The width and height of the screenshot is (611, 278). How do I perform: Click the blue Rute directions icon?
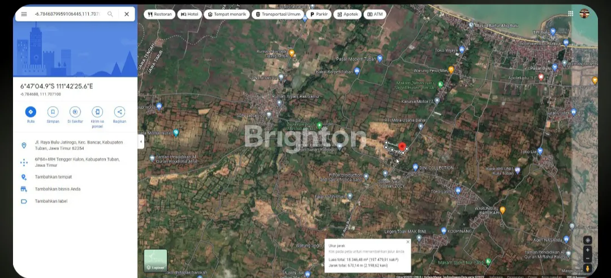(x=31, y=112)
